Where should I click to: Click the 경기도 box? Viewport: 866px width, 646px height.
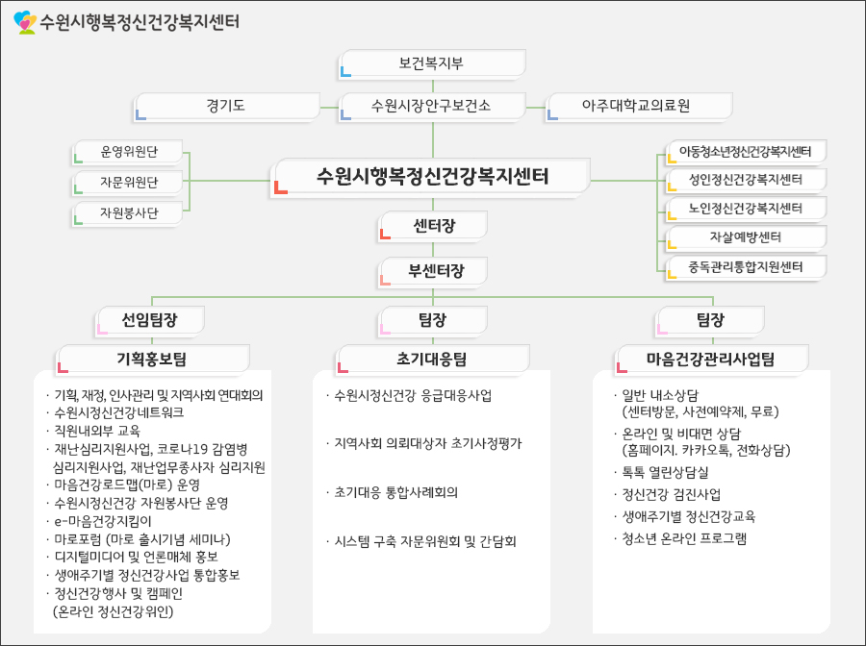(227, 106)
